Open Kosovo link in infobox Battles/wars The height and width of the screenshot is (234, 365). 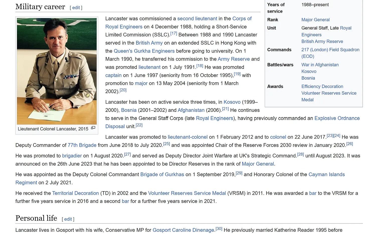point(309,72)
